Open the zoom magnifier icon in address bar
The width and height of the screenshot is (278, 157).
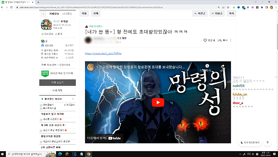[219, 7]
